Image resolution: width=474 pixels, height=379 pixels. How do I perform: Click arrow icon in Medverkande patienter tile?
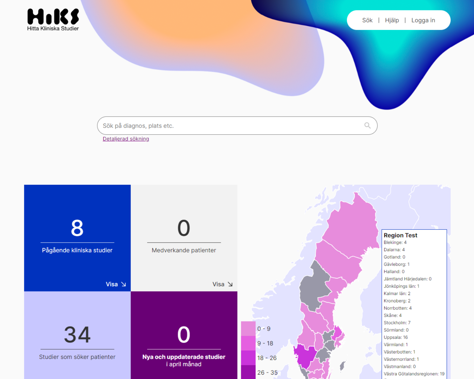(230, 284)
